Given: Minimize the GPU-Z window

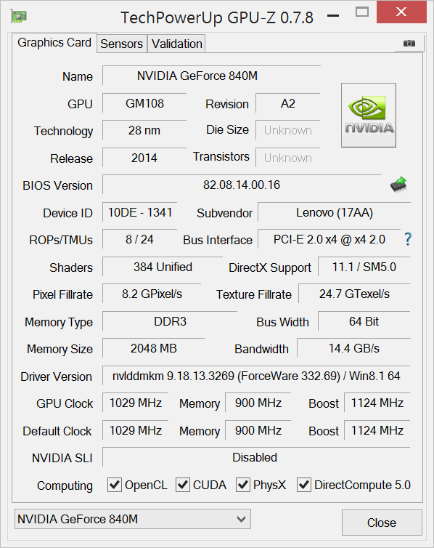Looking at the screenshot, I should (333, 16).
